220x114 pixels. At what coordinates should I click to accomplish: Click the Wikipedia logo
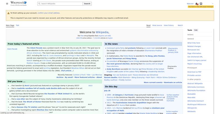click(x=18, y=4)
